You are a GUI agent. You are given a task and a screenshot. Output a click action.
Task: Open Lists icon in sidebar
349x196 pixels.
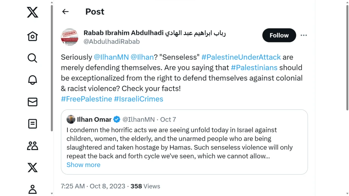click(x=32, y=124)
